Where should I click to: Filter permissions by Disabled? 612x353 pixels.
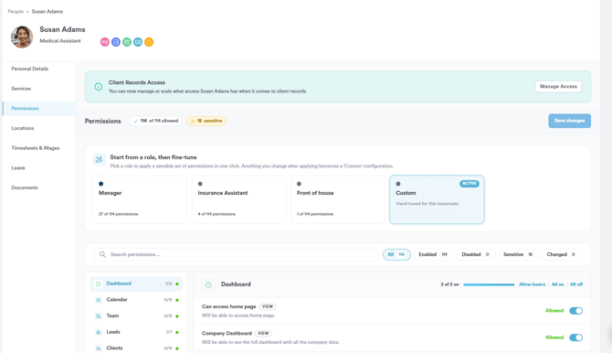[476, 254]
